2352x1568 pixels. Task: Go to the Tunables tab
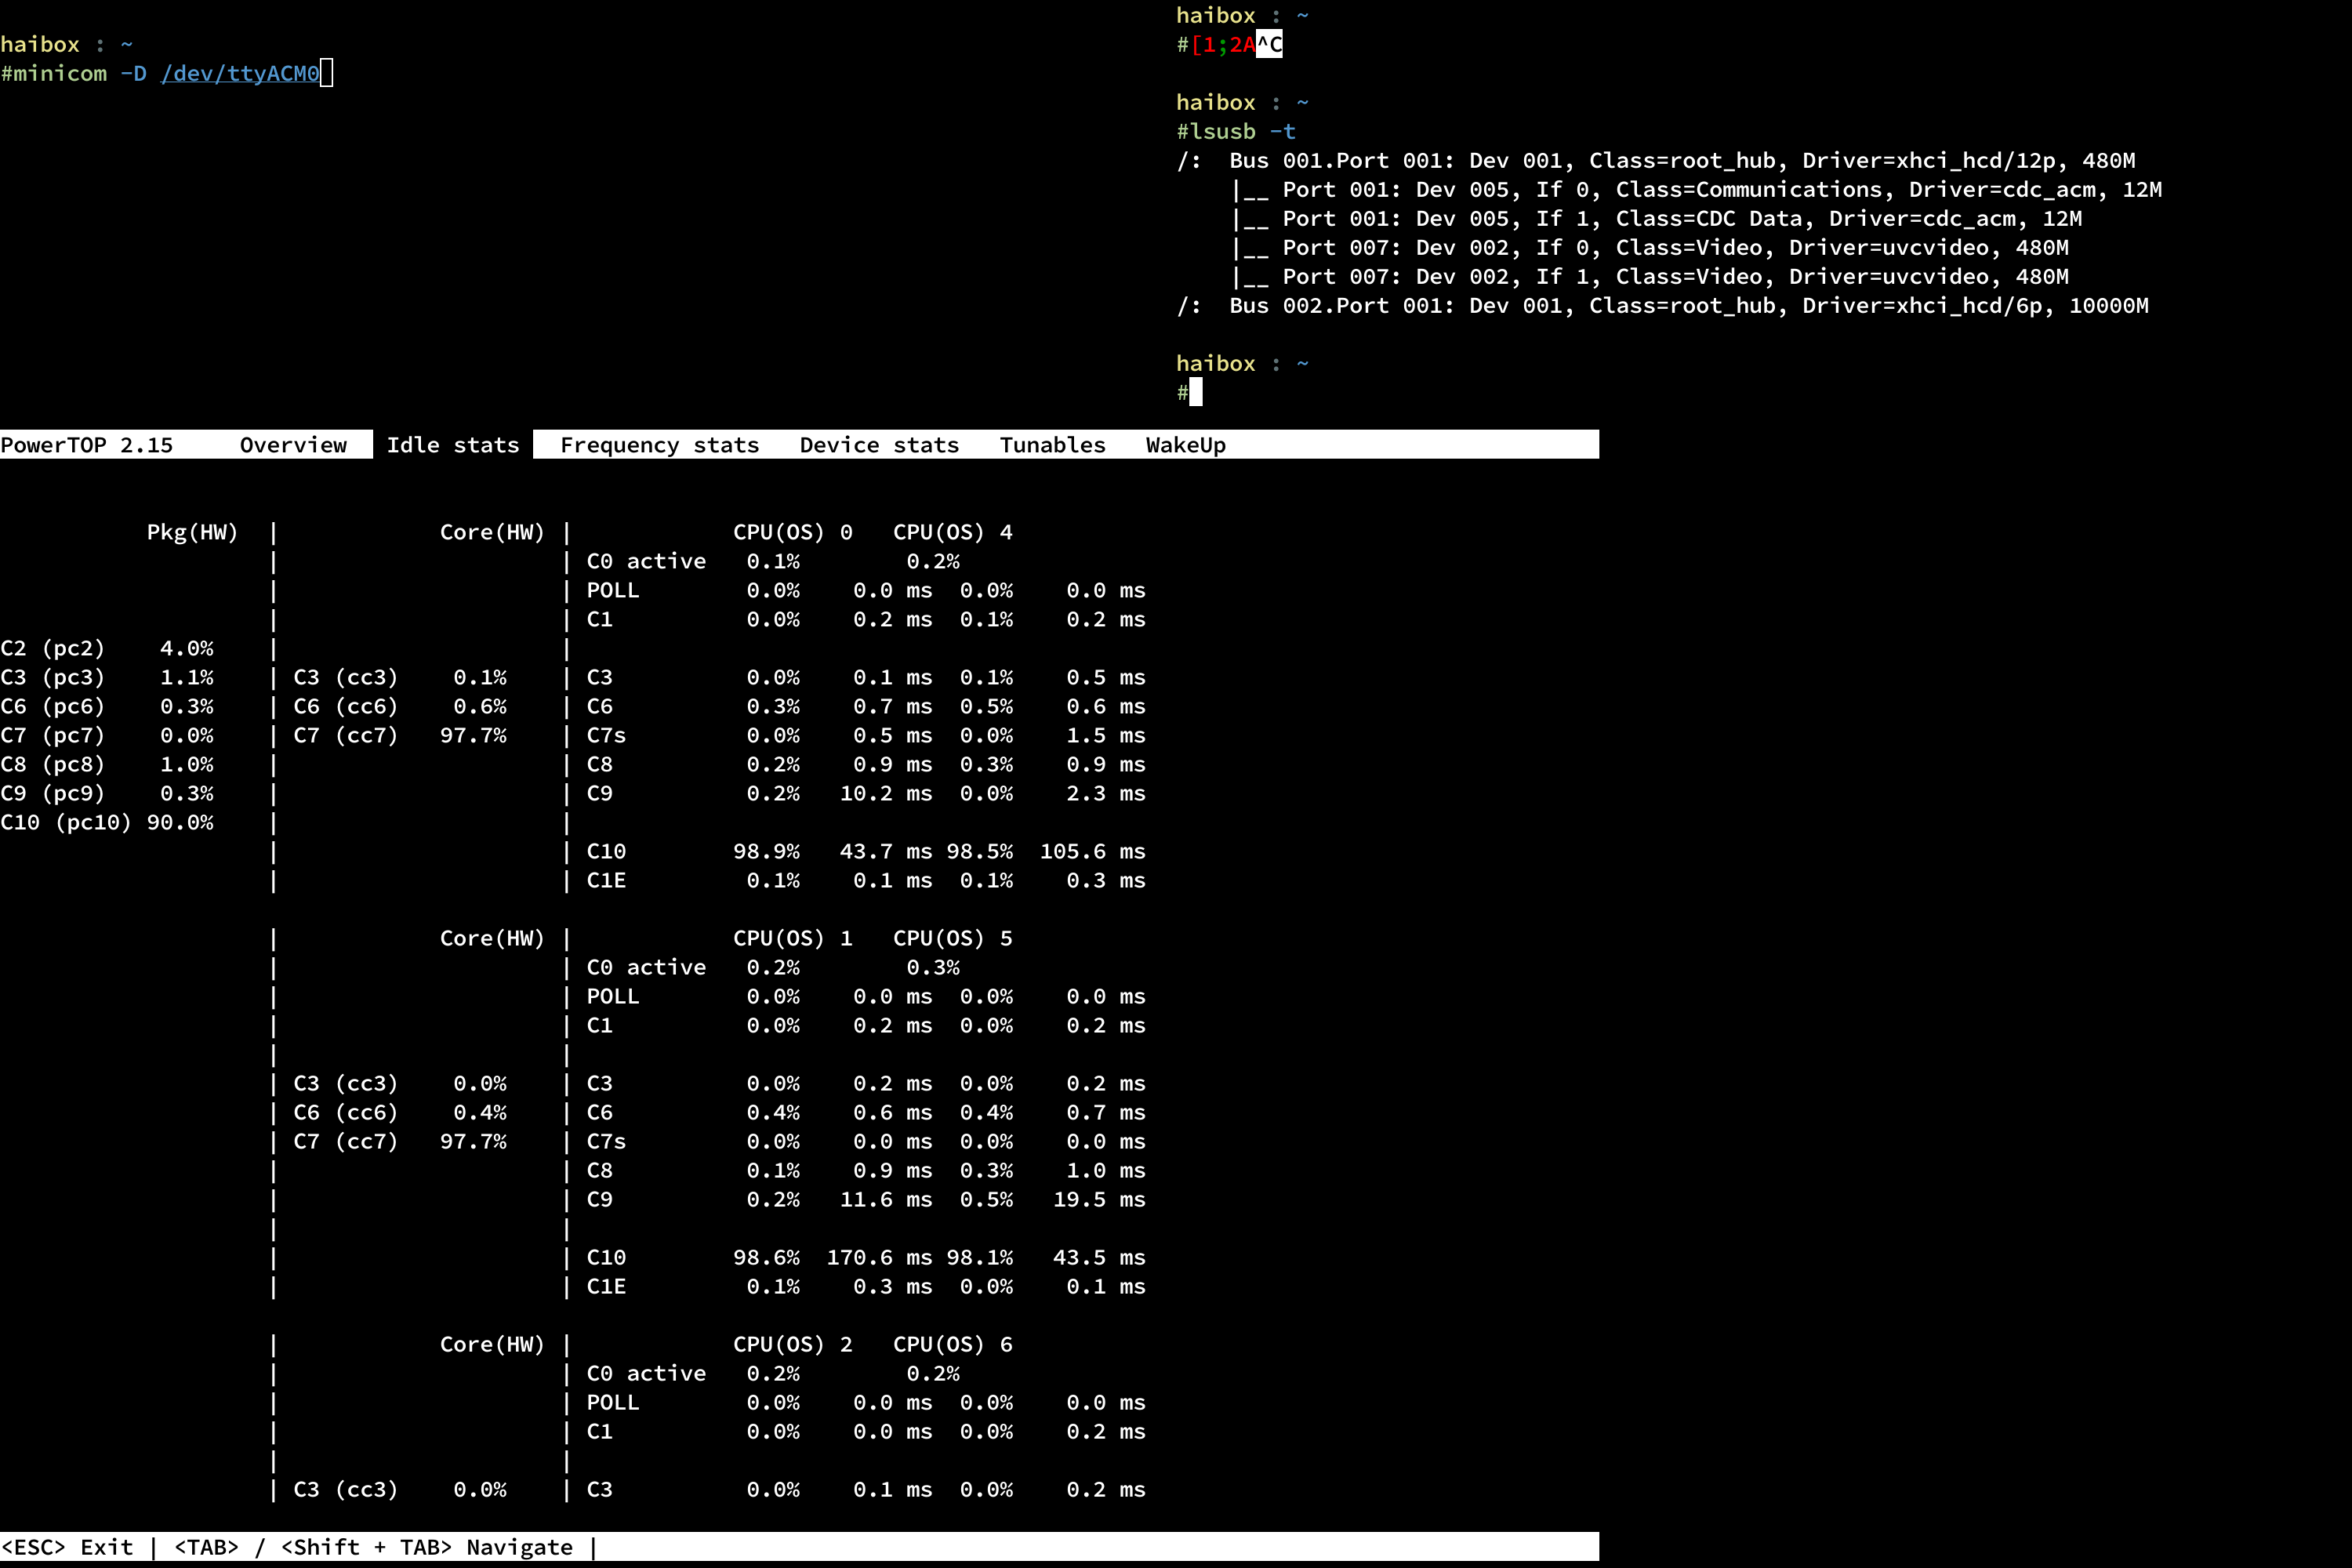tap(1052, 445)
